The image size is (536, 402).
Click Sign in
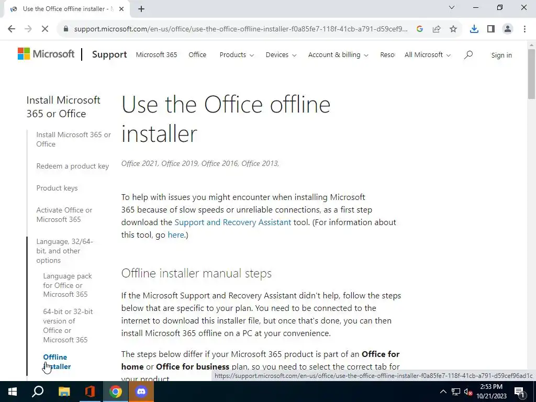click(x=501, y=55)
